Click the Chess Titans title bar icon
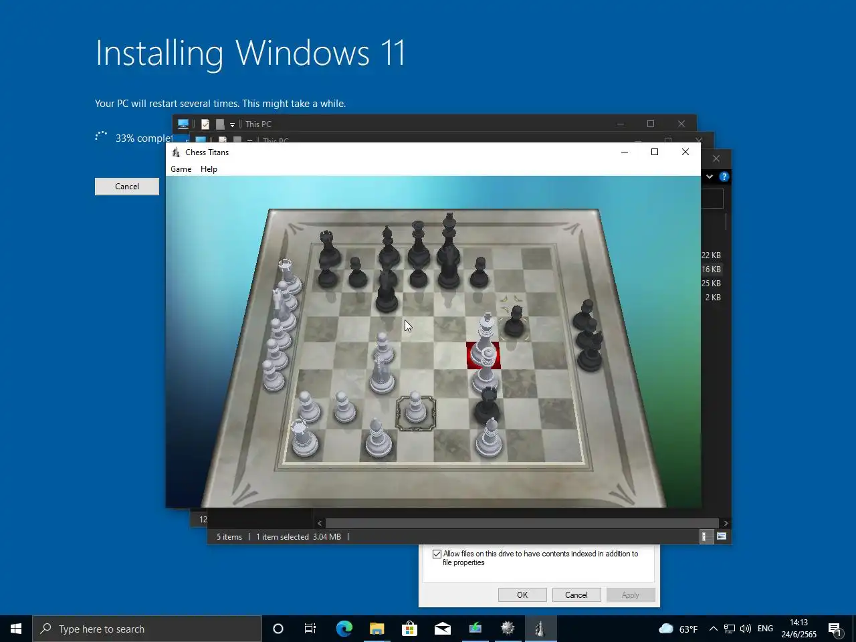This screenshot has width=856, height=642. [x=176, y=152]
